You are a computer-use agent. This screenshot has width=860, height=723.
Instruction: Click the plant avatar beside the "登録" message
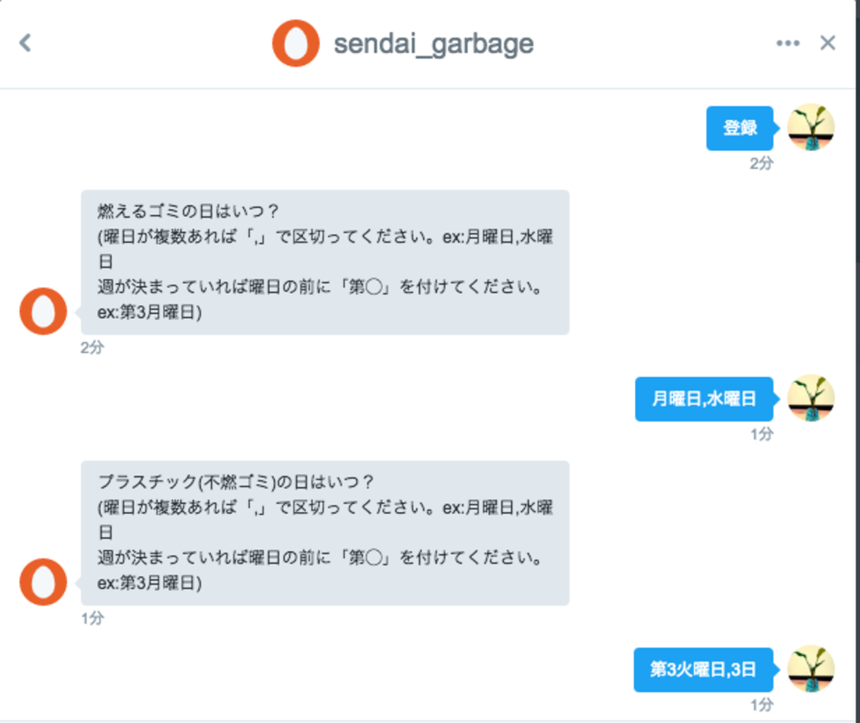[811, 128]
